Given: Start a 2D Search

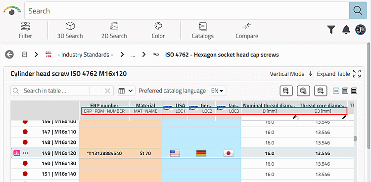Looking at the screenshot, I should (114, 30).
